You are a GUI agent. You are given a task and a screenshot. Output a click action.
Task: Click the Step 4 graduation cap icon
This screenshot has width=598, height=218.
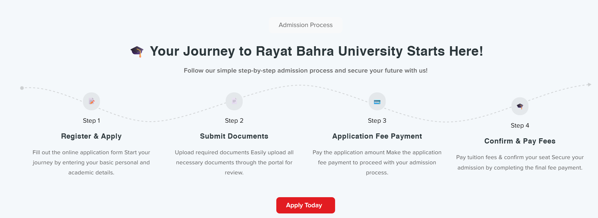coord(520,106)
